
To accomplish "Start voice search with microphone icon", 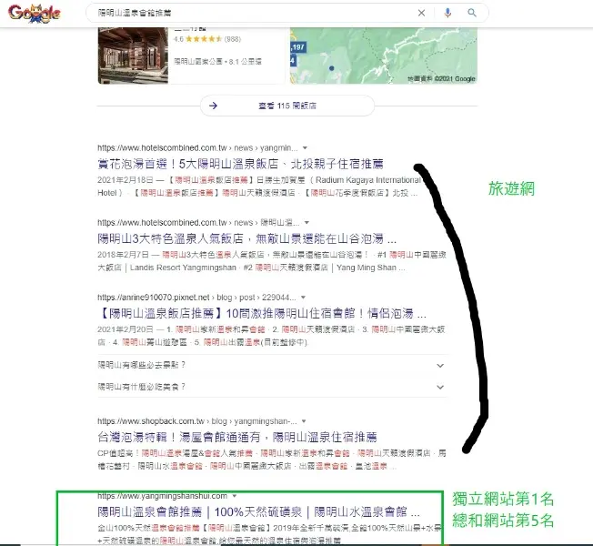I will (447, 13).
